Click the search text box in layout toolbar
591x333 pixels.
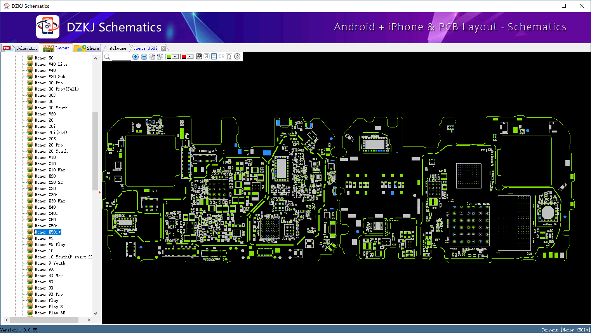pyautogui.click(x=121, y=57)
